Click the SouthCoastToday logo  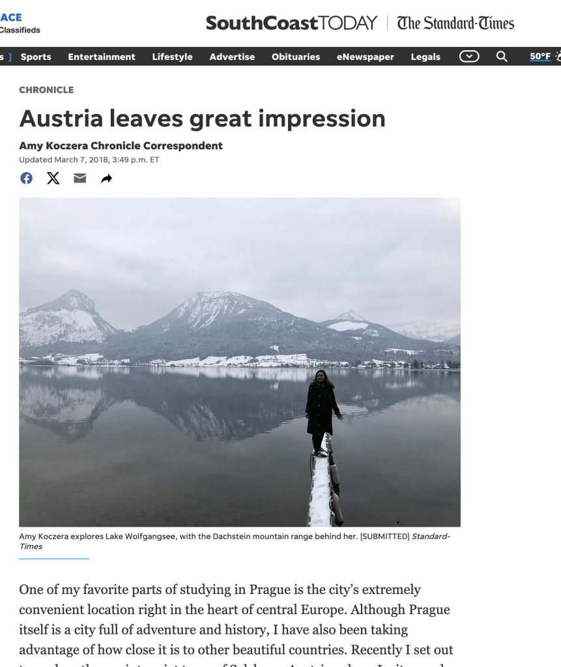pos(291,23)
